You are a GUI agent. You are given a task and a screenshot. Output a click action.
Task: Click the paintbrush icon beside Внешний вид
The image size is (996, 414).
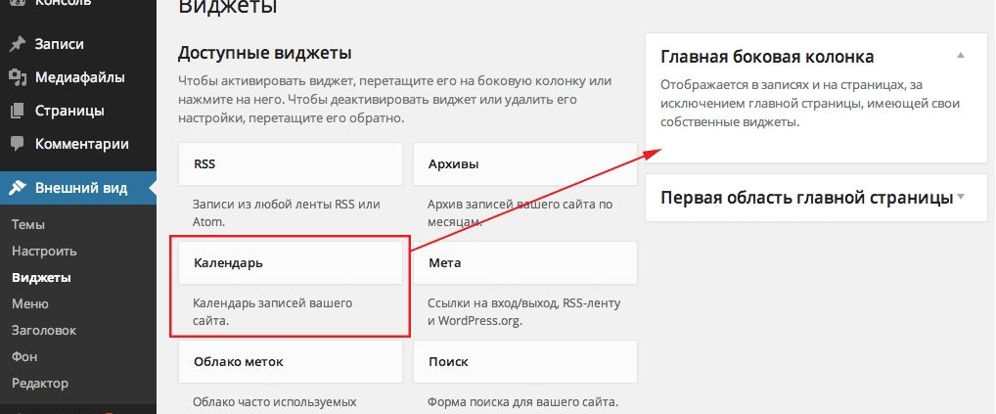(18, 189)
